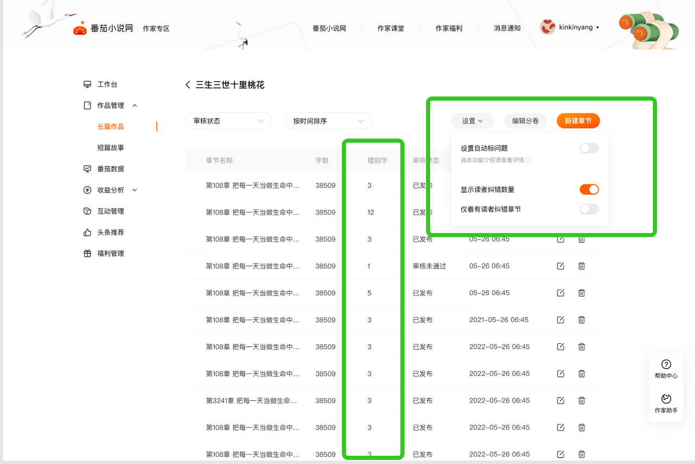695x464 pixels.
Task: Click delete trash icon for 审核未通过 chapter
Action: 582,266
